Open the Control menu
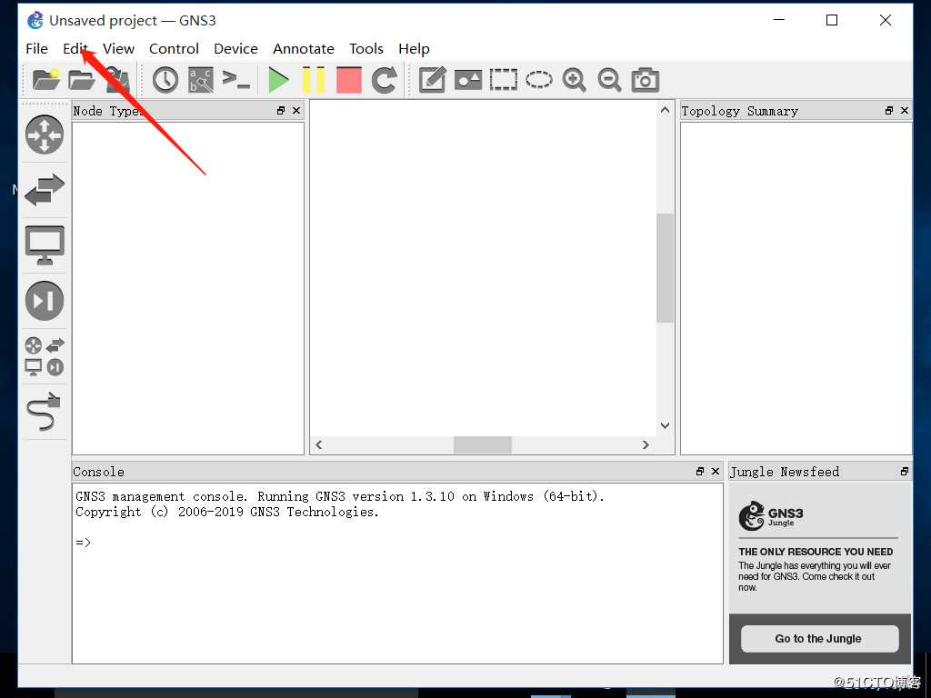931x698 pixels. [x=174, y=49]
